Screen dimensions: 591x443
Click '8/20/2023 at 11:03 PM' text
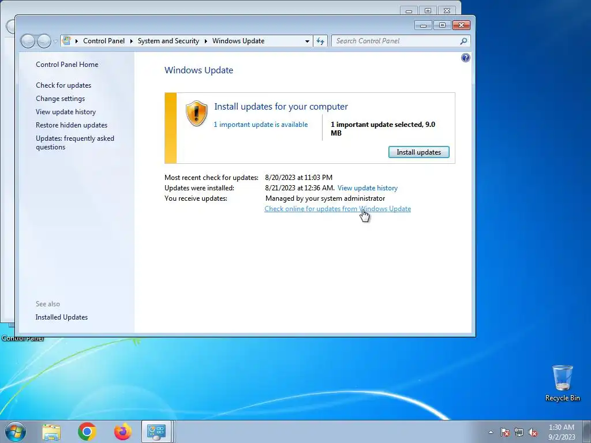(298, 178)
